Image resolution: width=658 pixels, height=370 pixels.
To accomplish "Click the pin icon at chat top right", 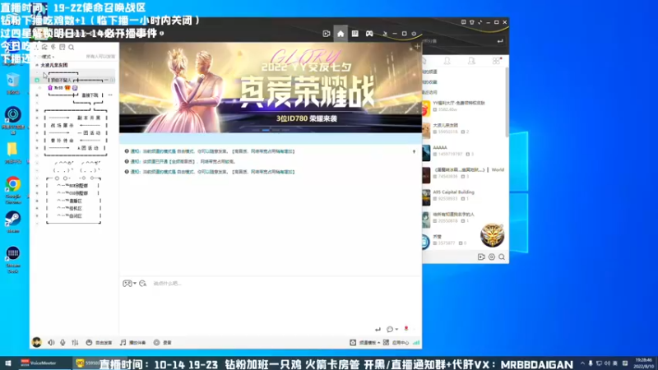I will [414, 151].
